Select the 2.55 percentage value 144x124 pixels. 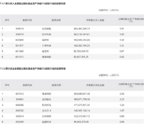[122, 94]
